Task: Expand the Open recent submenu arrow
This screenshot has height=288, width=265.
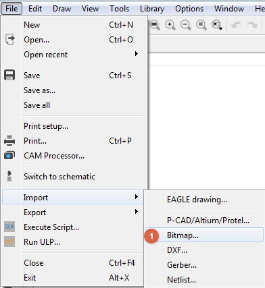Action: click(136, 54)
